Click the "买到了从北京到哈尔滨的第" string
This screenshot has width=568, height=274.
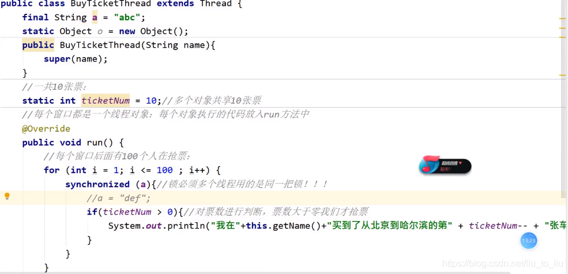click(390, 226)
